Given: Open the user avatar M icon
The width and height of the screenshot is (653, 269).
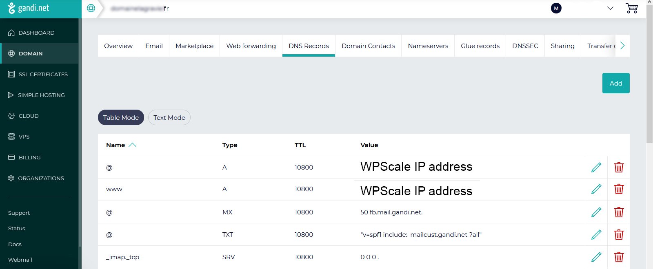Looking at the screenshot, I should point(556,9).
